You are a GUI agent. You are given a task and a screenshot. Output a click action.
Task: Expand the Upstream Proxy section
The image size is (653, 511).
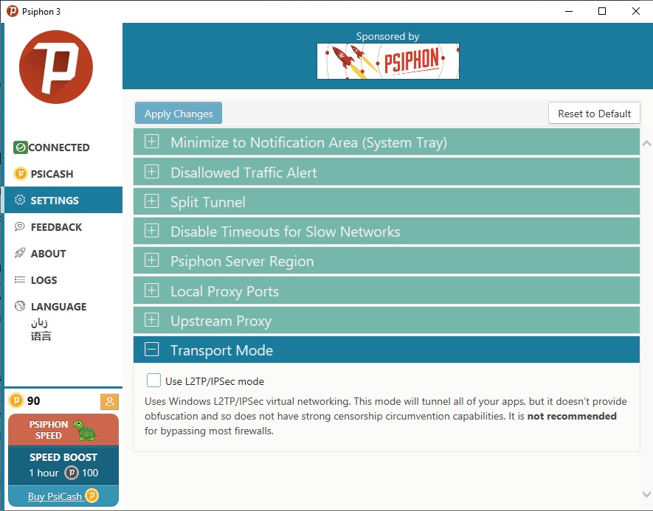point(387,321)
